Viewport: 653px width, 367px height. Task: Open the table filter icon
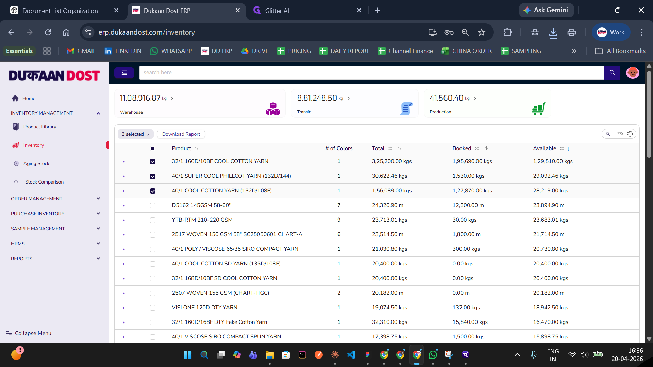pos(620,134)
